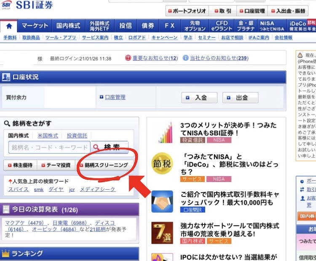316x261 pixels.
Task: Open the iDeCo tab
Action: click(x=301, y=26)
